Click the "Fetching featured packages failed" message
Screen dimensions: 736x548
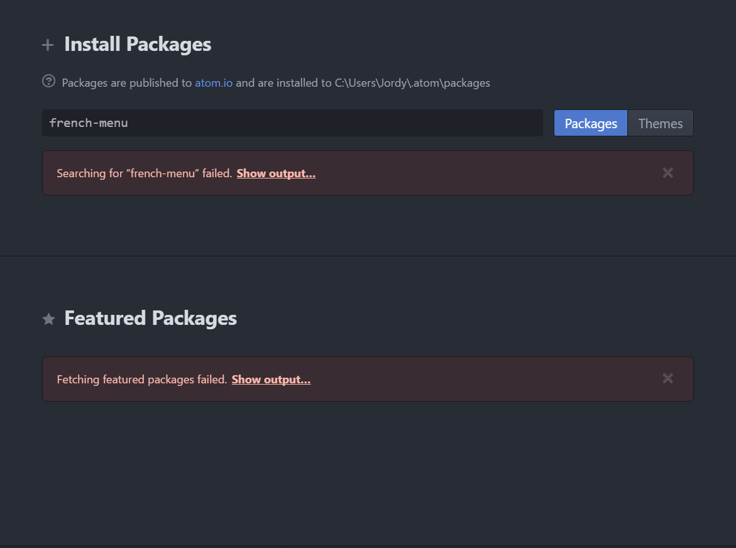click(141, 380)
